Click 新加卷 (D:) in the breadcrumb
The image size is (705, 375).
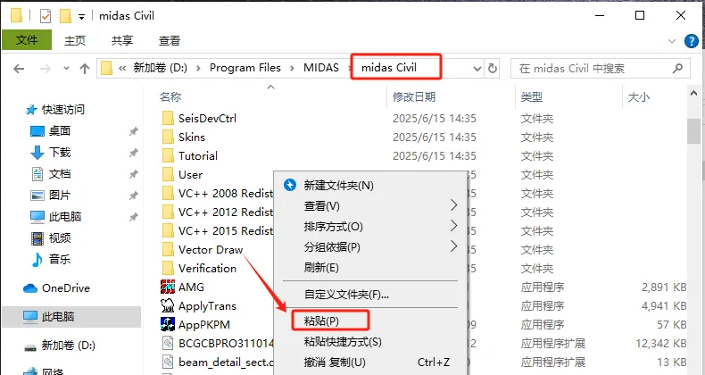coord(160,68)
